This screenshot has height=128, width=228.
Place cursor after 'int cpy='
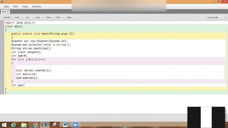(x=25, y=85)
